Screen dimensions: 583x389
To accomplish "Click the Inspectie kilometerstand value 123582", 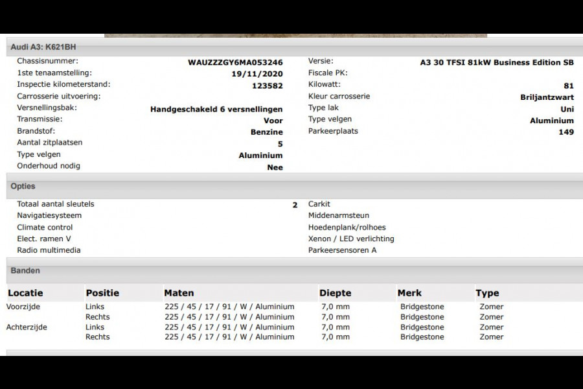I will (x=267, y=85).
